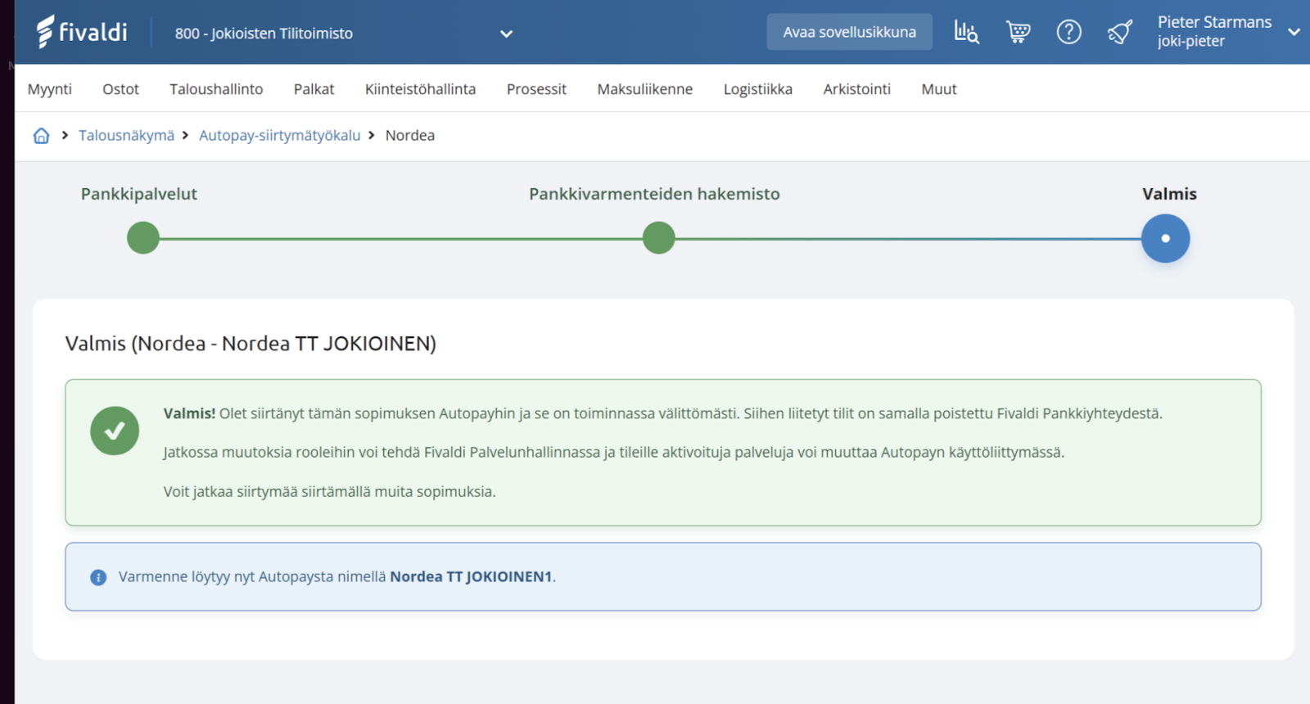Click the blue info icon in certificate notice

pos(98,577)
